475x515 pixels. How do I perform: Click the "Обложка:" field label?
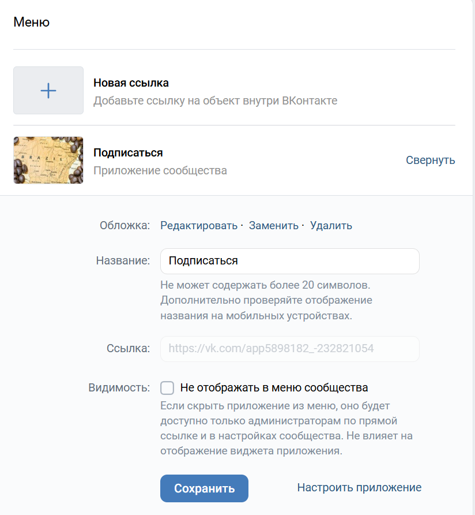[125, 226]
